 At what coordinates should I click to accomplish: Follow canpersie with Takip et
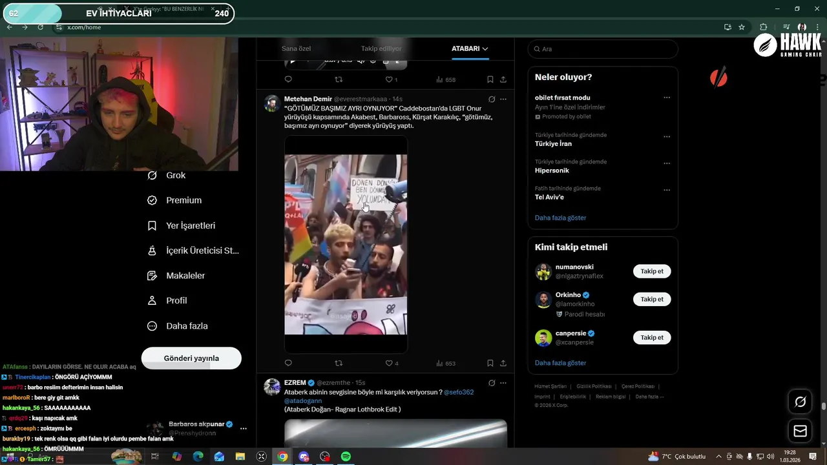[652, 337]
